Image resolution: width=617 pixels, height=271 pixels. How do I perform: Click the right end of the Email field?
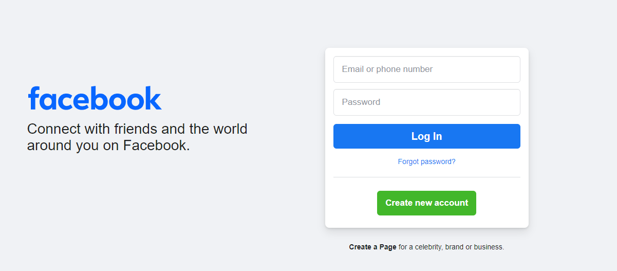point(509,69)
